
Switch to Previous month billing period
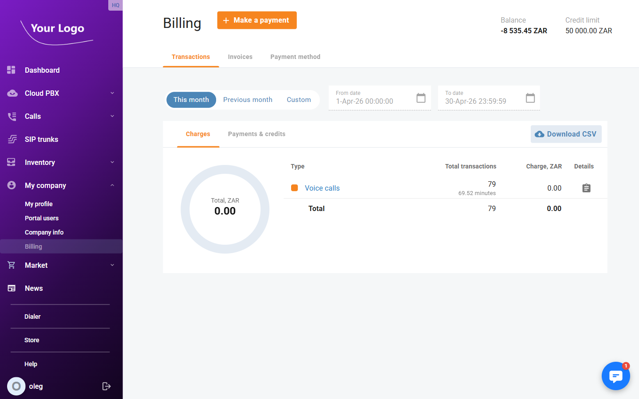click(248, 100)
